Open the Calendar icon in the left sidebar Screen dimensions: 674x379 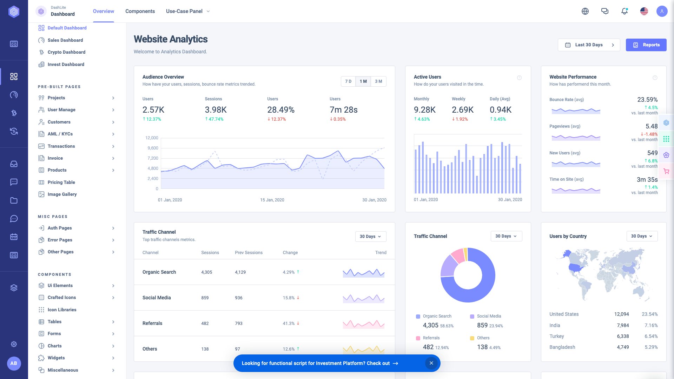tap(14, 237)
